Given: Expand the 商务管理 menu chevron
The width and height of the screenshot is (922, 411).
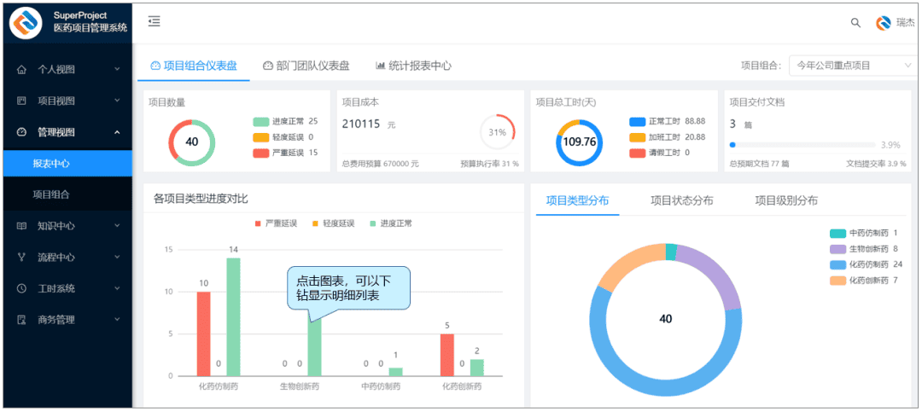Looking at the screenshot, I should (117, 320).
